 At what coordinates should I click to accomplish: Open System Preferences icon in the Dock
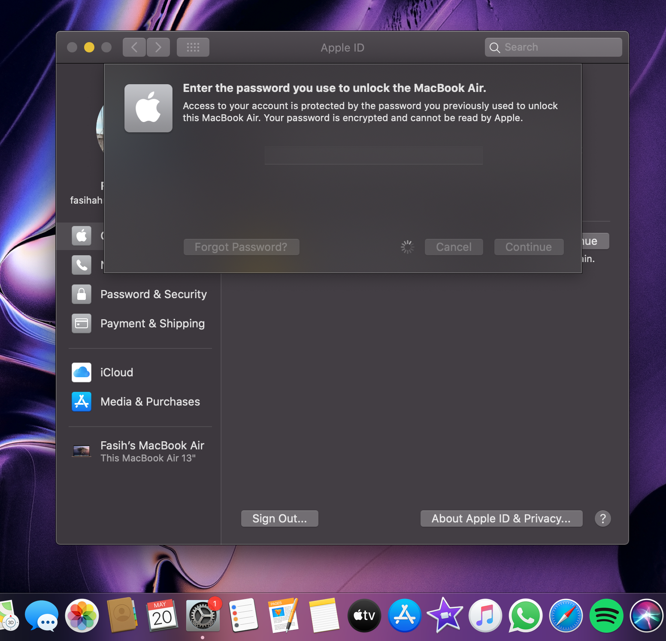(x=203, y=616)
